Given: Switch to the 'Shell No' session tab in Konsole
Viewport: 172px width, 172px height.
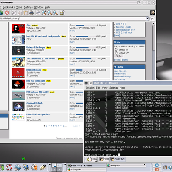Looking at the screenshot, I should (x=118, y=159).
